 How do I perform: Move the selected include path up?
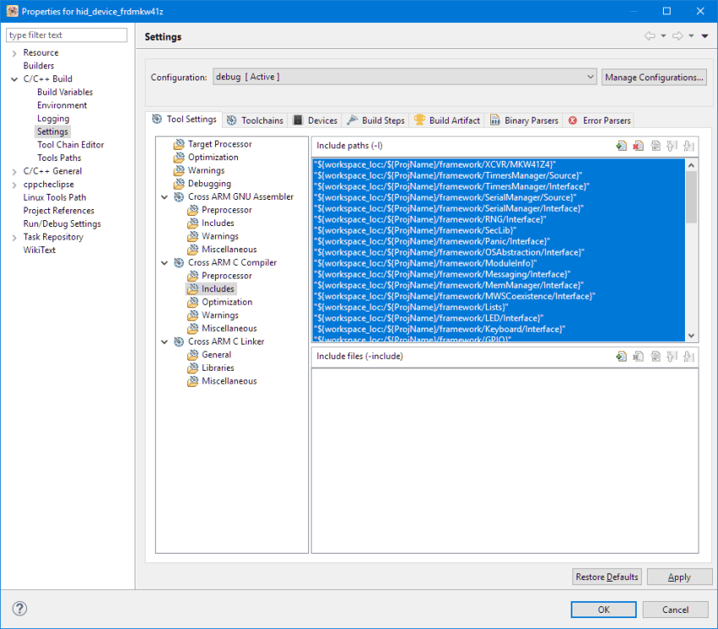click(673, 146)
